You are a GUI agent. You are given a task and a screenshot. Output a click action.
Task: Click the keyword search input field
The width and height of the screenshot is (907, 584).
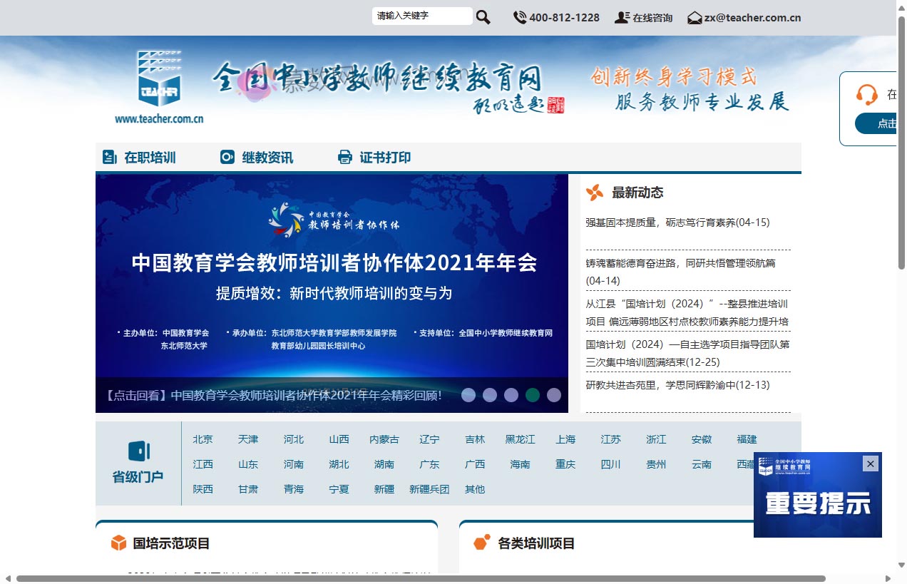pyautogui.click(x=422, y=15)
